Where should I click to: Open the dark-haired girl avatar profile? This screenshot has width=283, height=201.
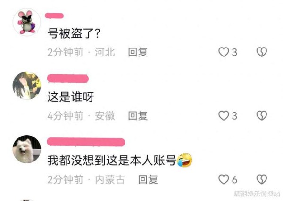point(27,86)
